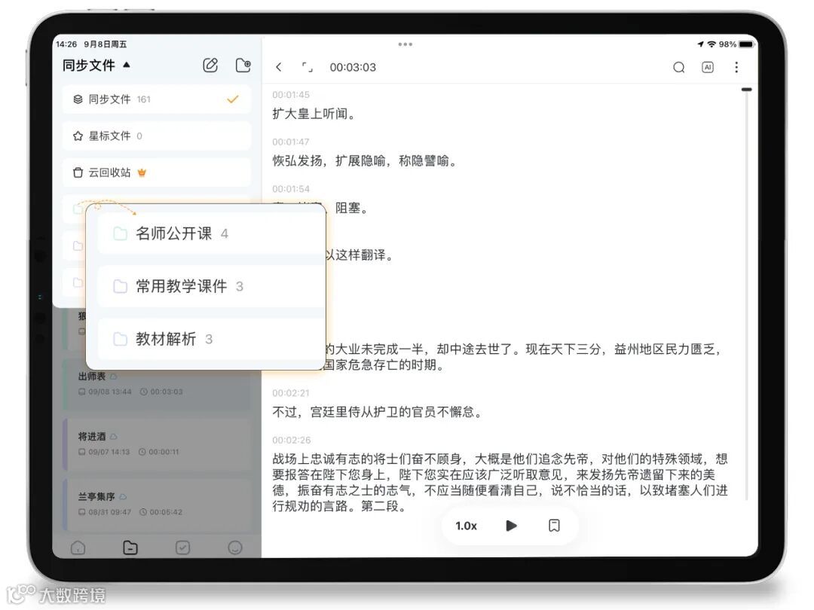Go back using the left chevron
814x610 pixels.
[x=279, y=67]
